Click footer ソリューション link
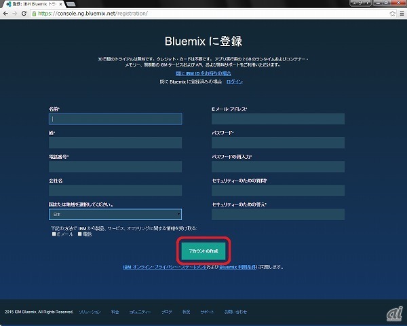 coord(90,312)
